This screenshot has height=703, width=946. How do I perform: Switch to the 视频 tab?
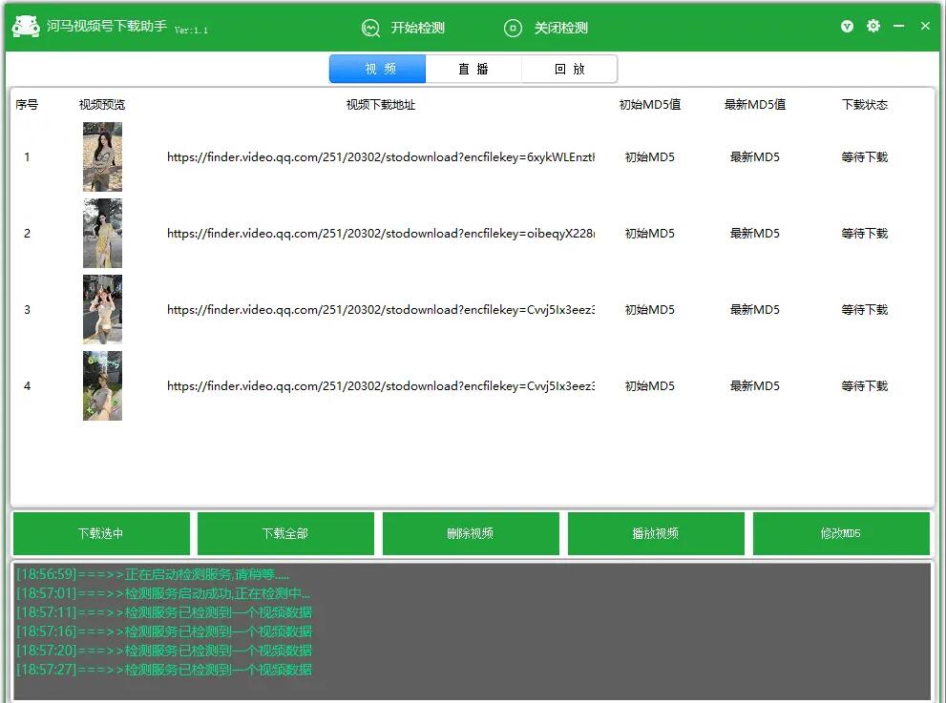pyautogui.click(x=378, y=69)
